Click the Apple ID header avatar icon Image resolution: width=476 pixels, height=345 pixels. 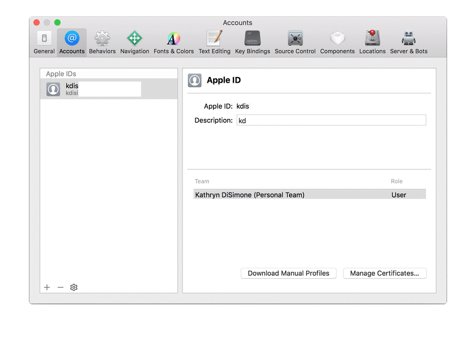194,80
